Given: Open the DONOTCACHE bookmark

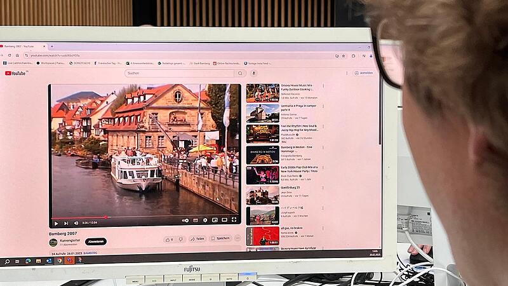Looking at the screenshot, I should [80, 63].
